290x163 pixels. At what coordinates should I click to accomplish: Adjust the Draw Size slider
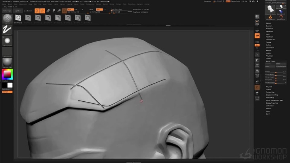(x=121, y=12)
